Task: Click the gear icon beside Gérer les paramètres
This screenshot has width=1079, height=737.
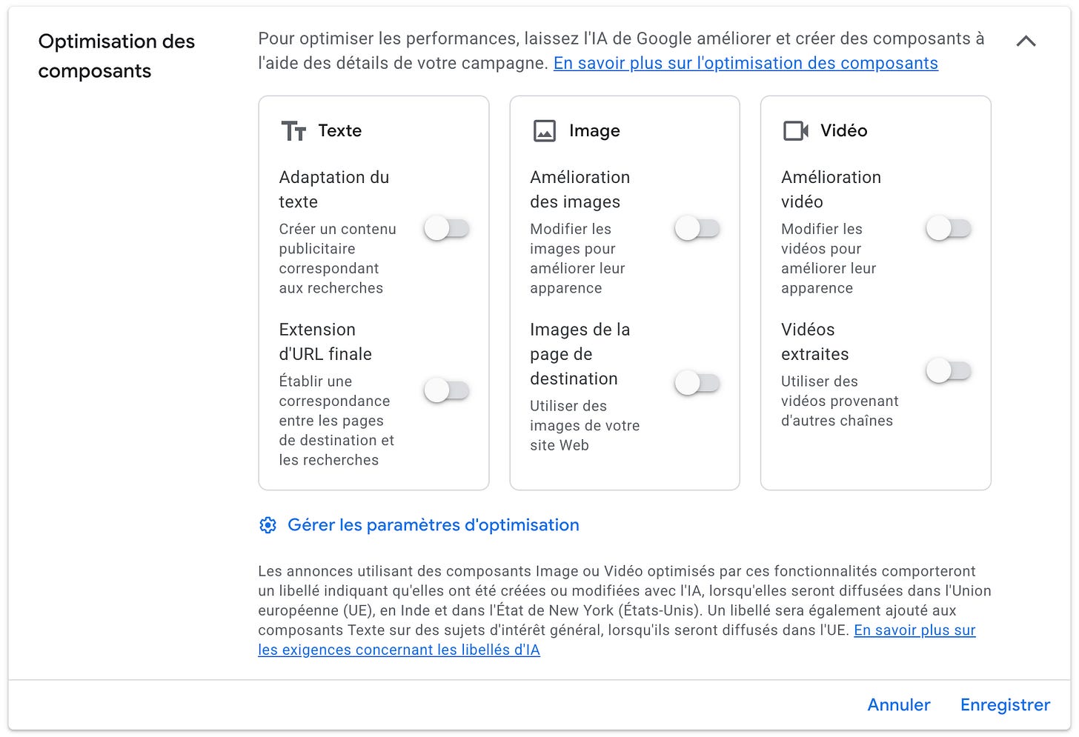Action: (x=268, y=525)
